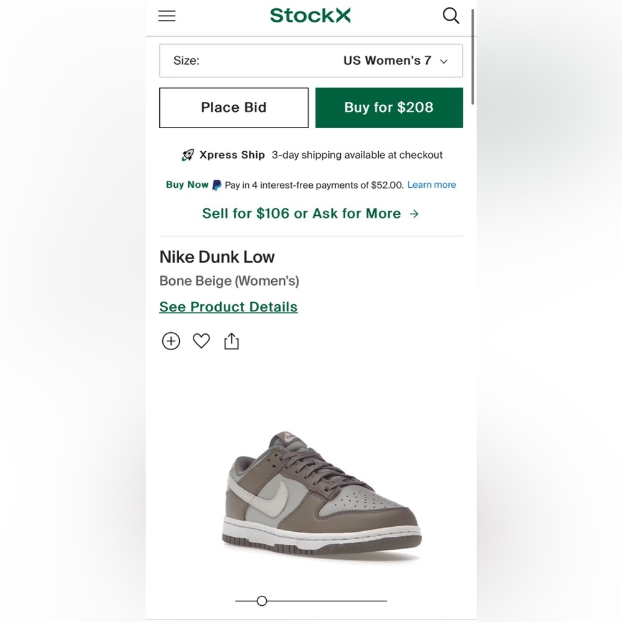
Task: Click the Xpress Ship rocket icon
Action: [188, 155]
